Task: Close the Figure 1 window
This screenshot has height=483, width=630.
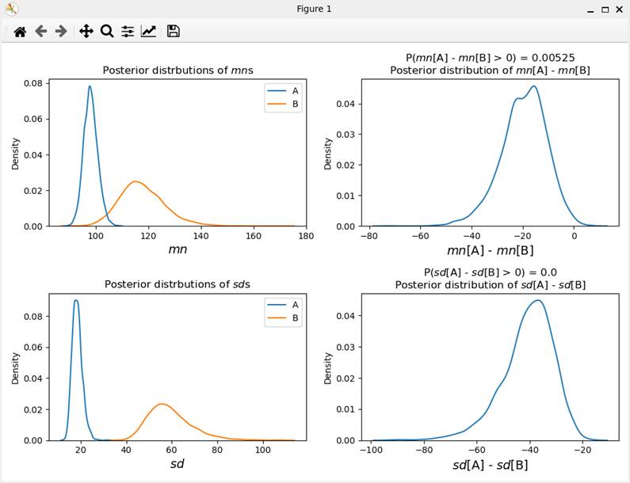Action: 620,10
